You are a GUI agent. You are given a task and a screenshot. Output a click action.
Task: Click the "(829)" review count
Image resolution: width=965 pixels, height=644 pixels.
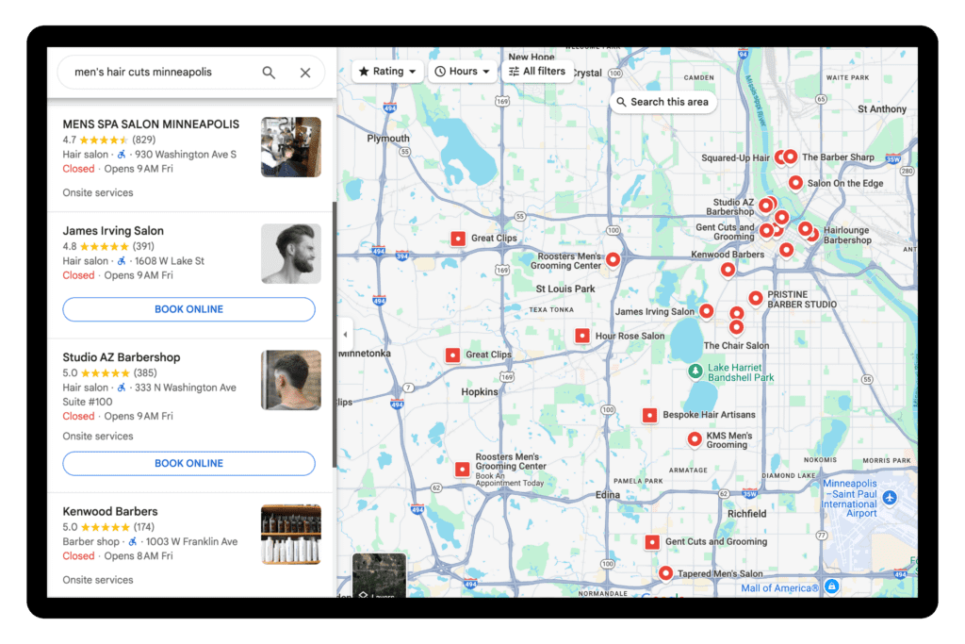(x=144, y=140)
